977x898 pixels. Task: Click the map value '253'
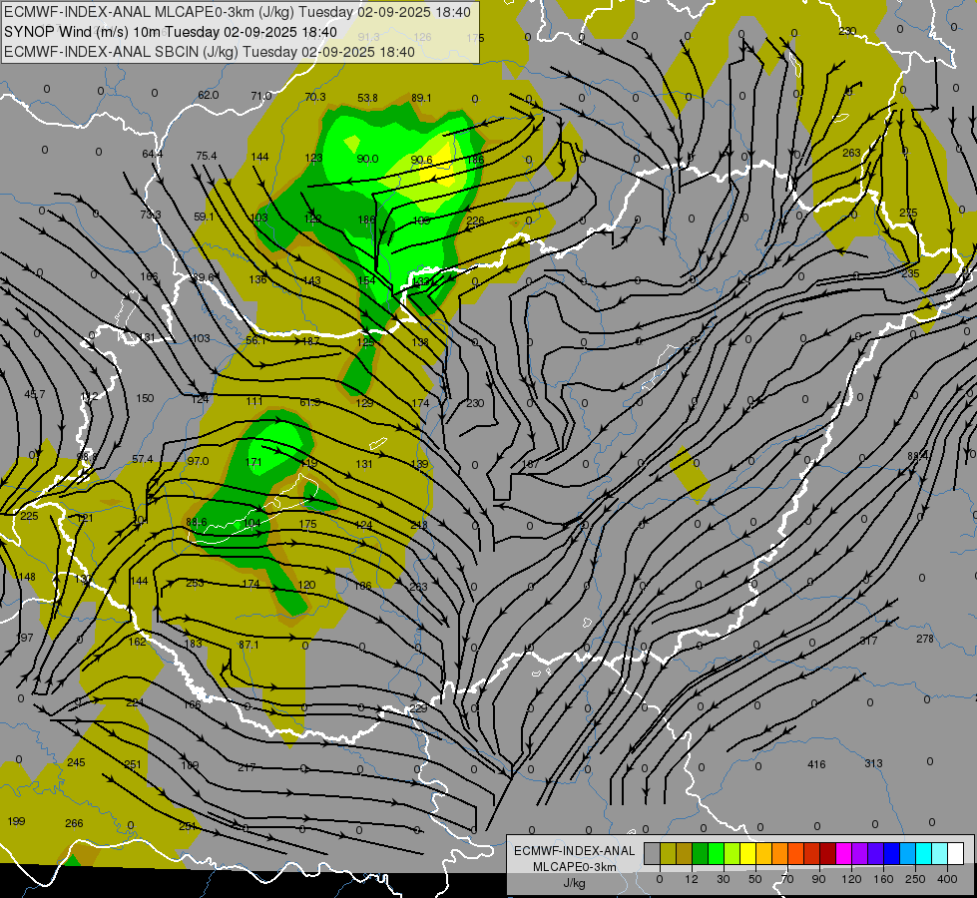coord(195,584)
